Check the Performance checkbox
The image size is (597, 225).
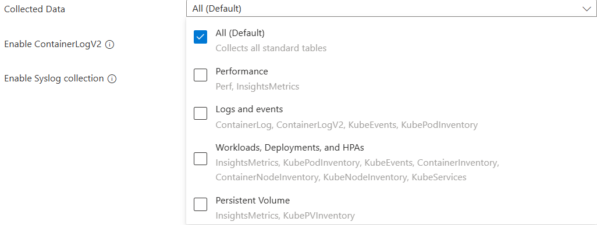pyautogui.click(x=200, y=75)
